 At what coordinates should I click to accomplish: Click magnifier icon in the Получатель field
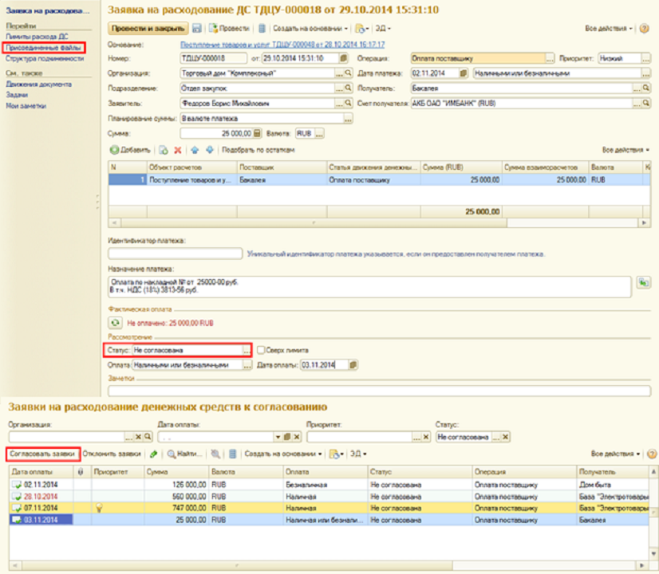coord(646,88)
